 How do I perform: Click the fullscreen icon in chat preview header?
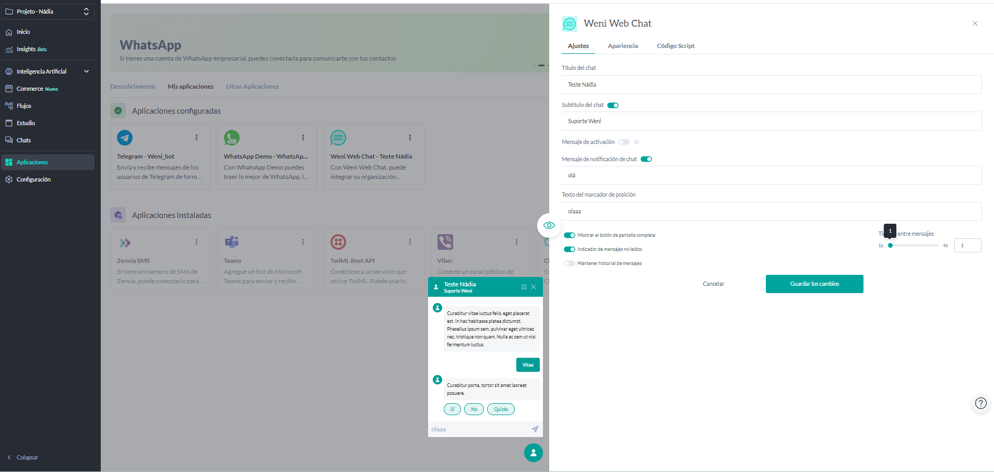click(524, 287)
